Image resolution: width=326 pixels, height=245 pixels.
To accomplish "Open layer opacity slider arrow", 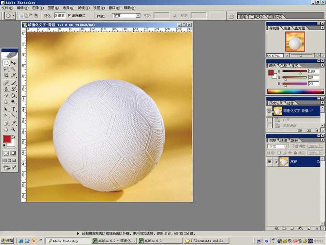I will [x=321, y=146].
